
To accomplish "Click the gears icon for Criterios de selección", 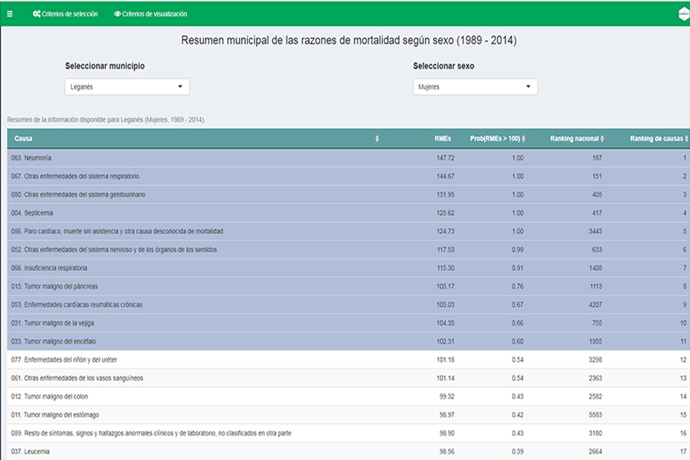I will [36, 14].
